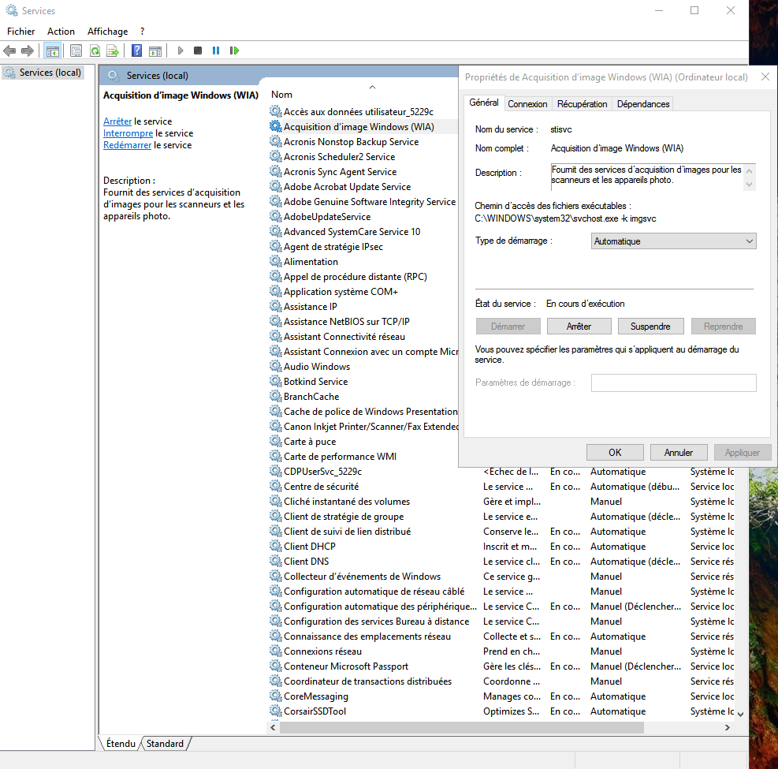Open the Affichage menu

coord(107,32)
